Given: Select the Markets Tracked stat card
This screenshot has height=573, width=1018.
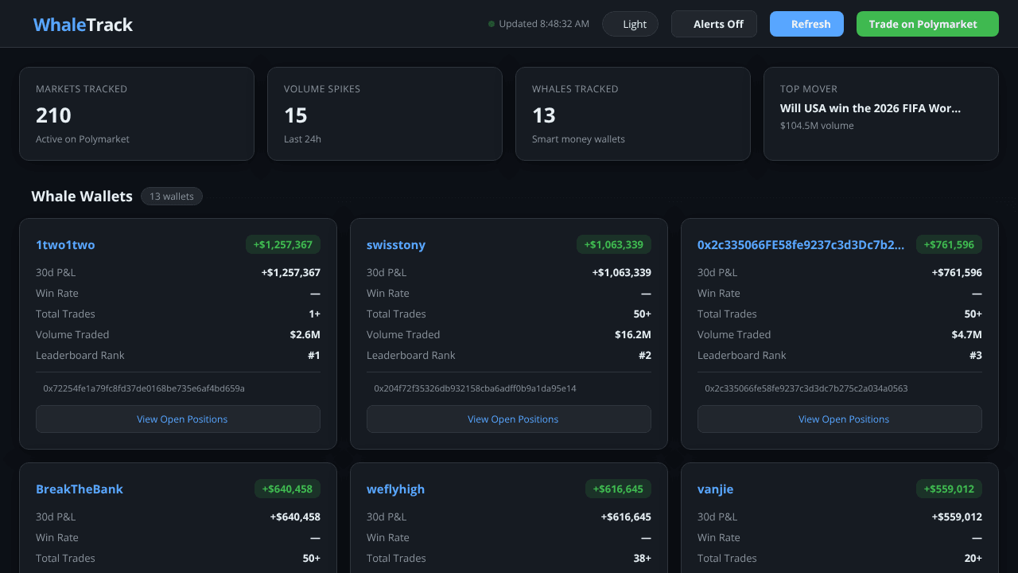Looking at the screenshot, I should click(137, 114).
